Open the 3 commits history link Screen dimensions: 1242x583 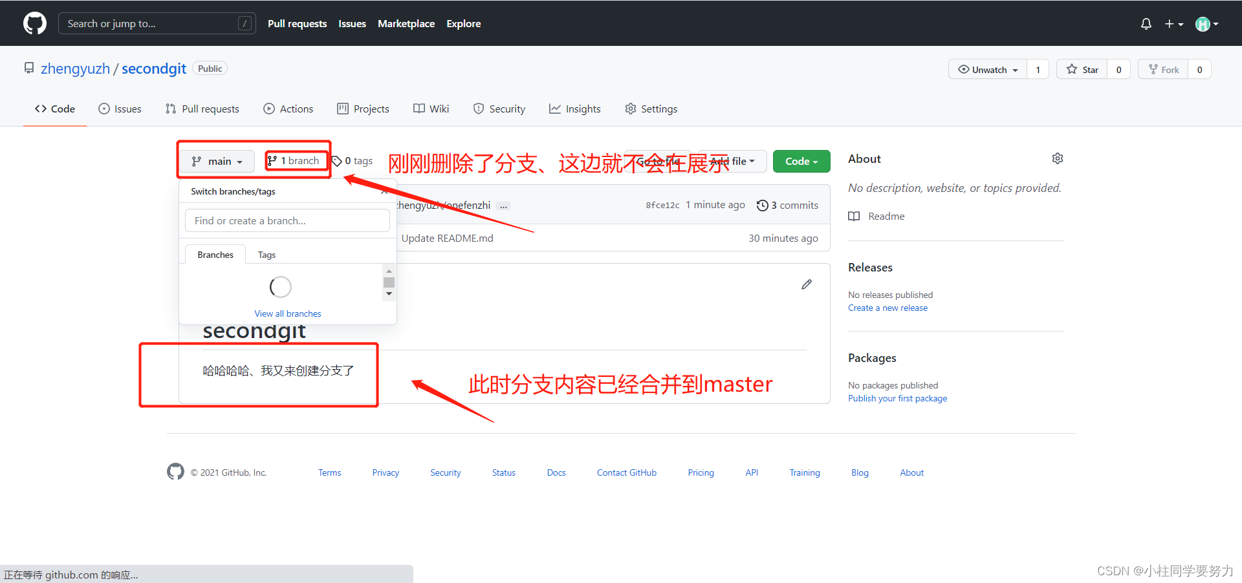[x=787, y=205]
